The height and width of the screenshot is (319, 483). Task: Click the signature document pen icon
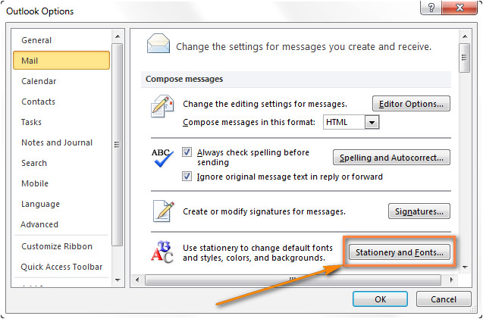[162, 211]
